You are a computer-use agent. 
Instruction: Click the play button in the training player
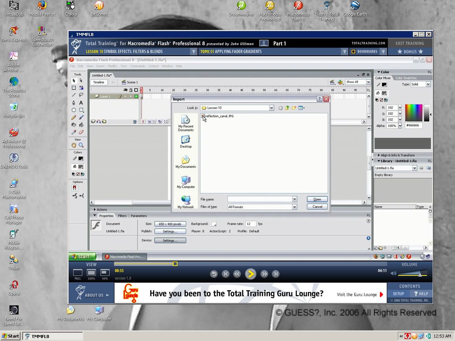(250, 274)
